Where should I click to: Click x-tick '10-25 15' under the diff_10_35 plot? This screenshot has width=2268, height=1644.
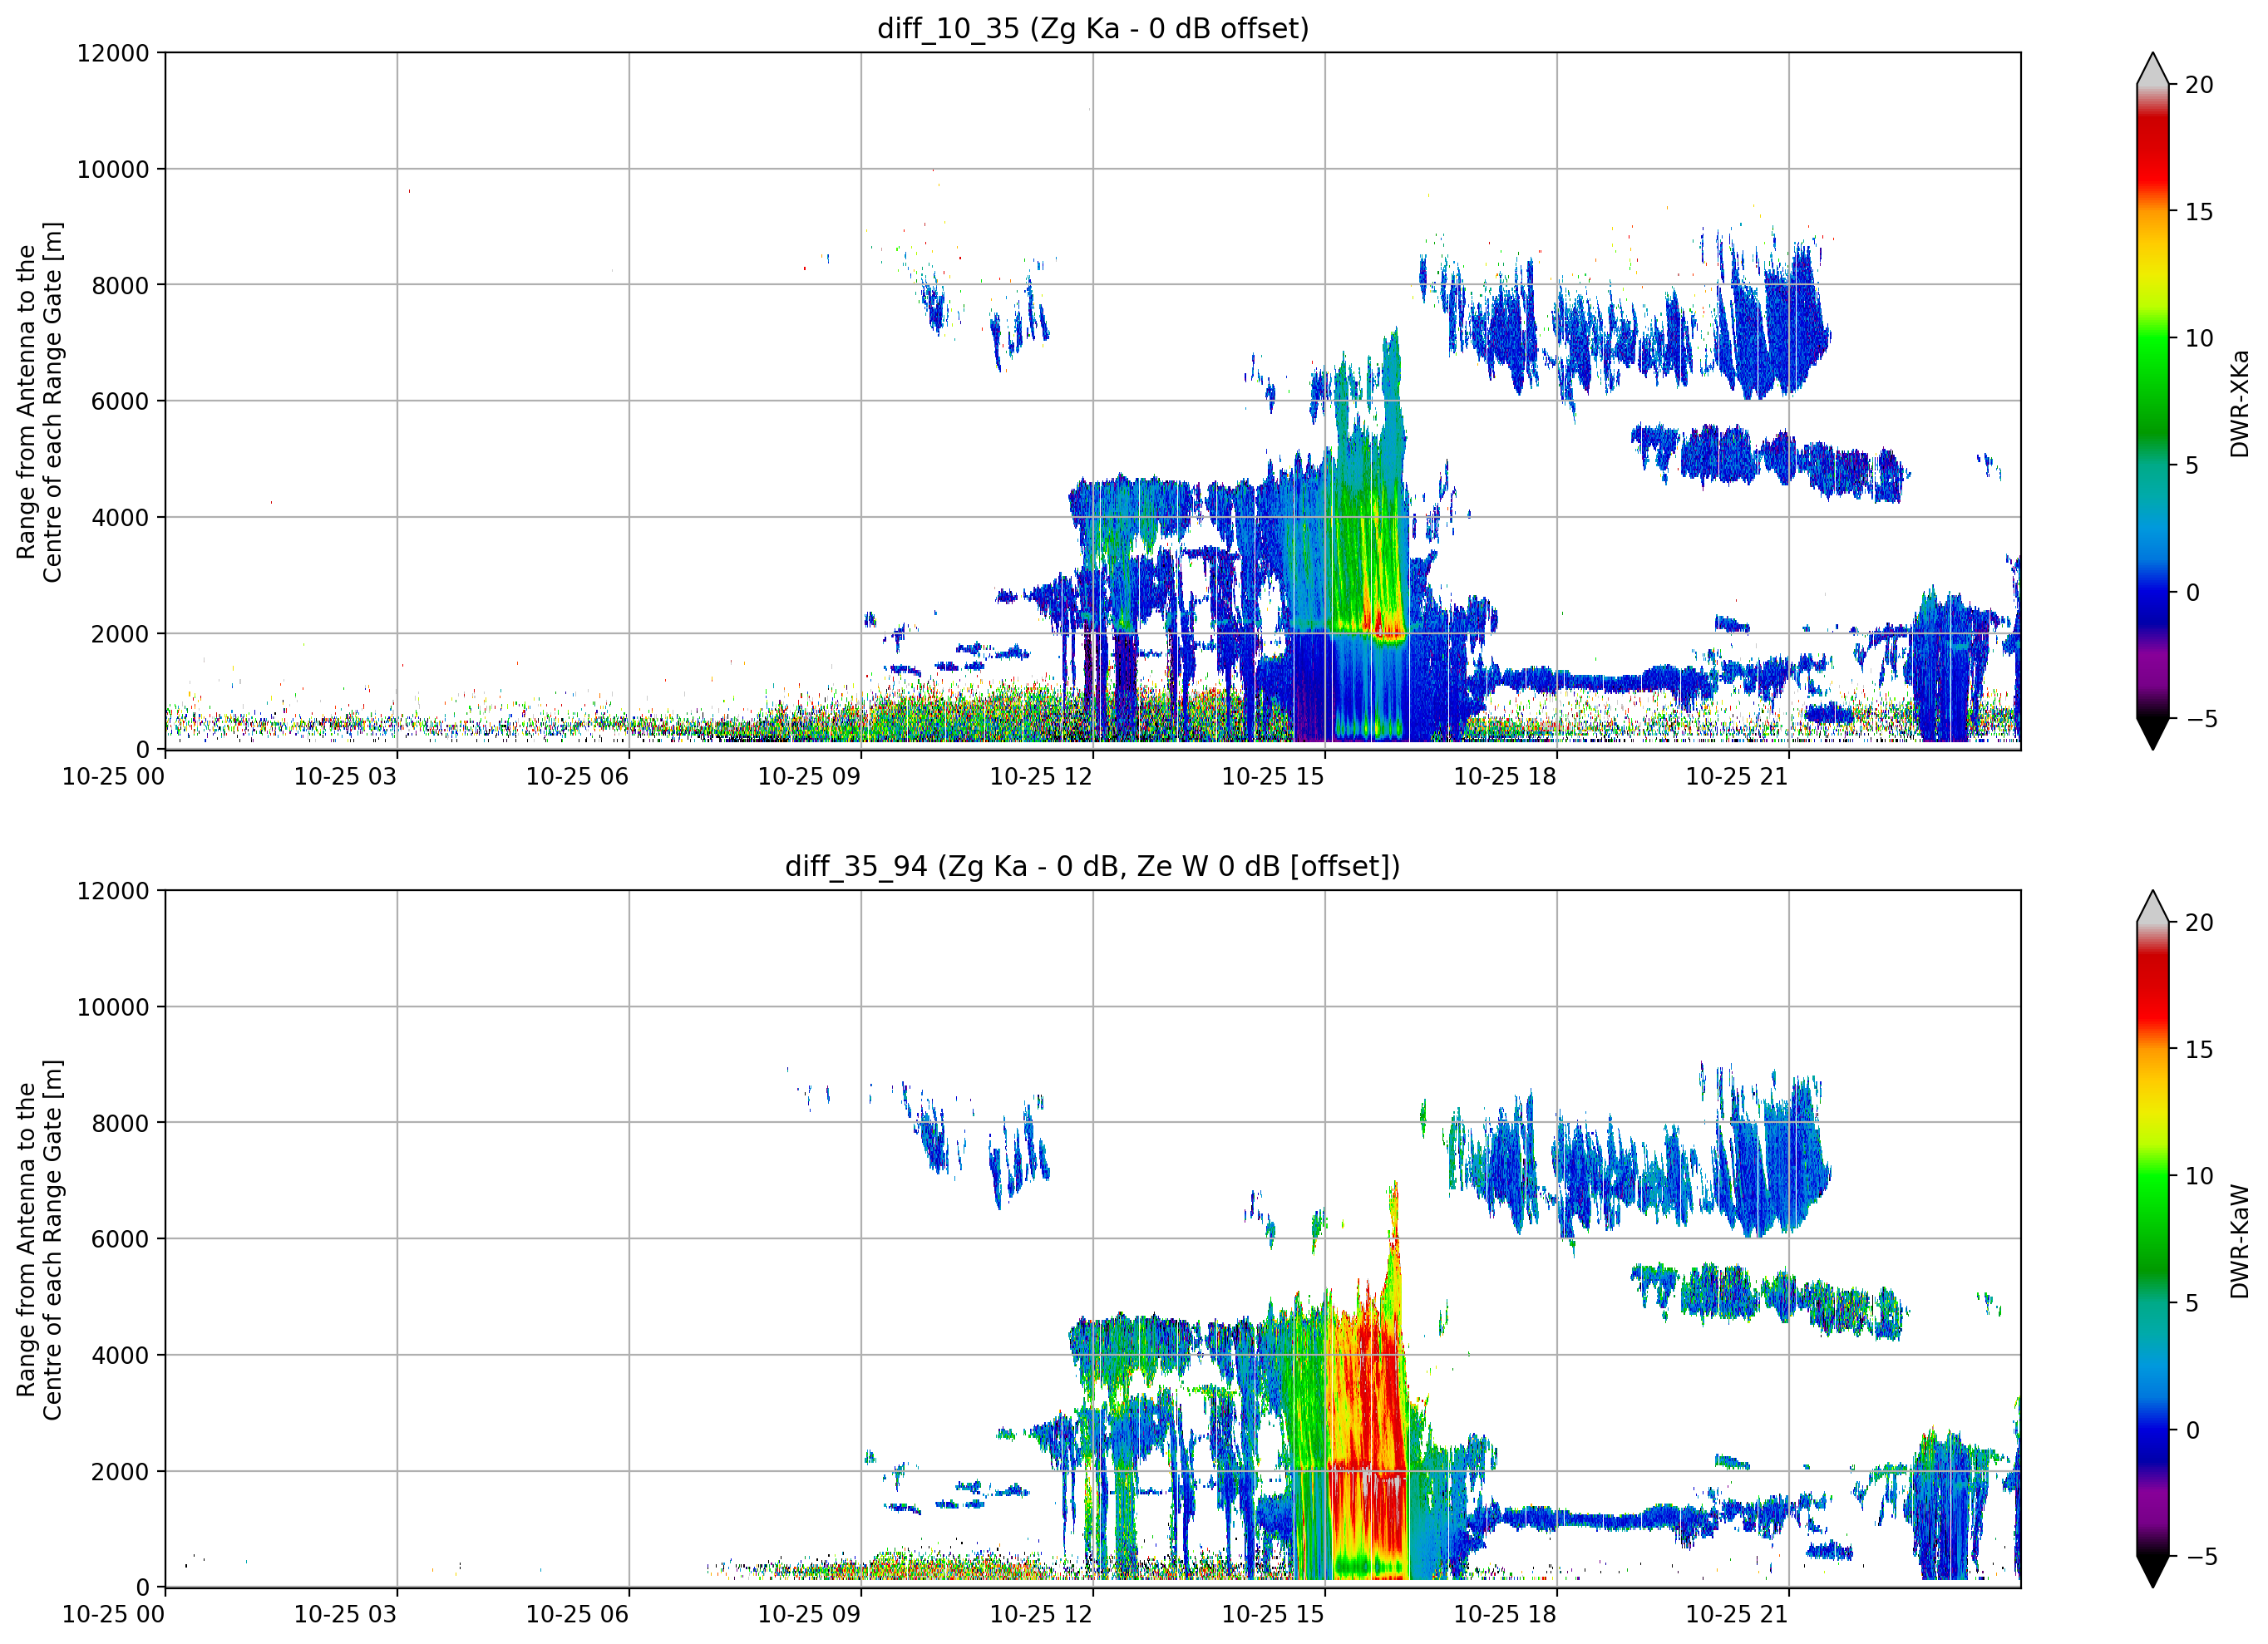coord(1273,777)
